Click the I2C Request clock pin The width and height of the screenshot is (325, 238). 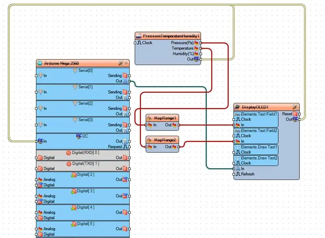point(125,147)
